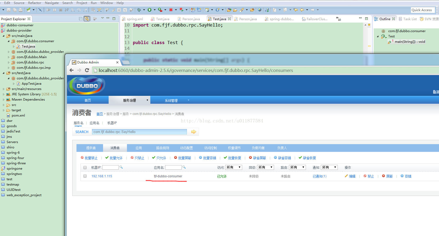Image resolution: width=439 pixels, height=236 pixels.
Task: Open the Navigate menu
Action: point(52,3)
